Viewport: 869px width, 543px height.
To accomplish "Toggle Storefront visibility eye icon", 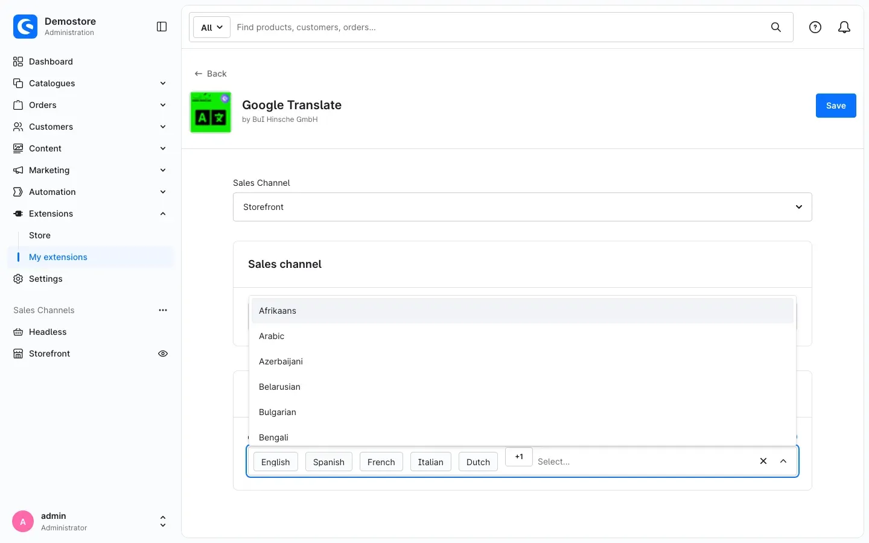I will pyautogui.click(x=163, y=354).
